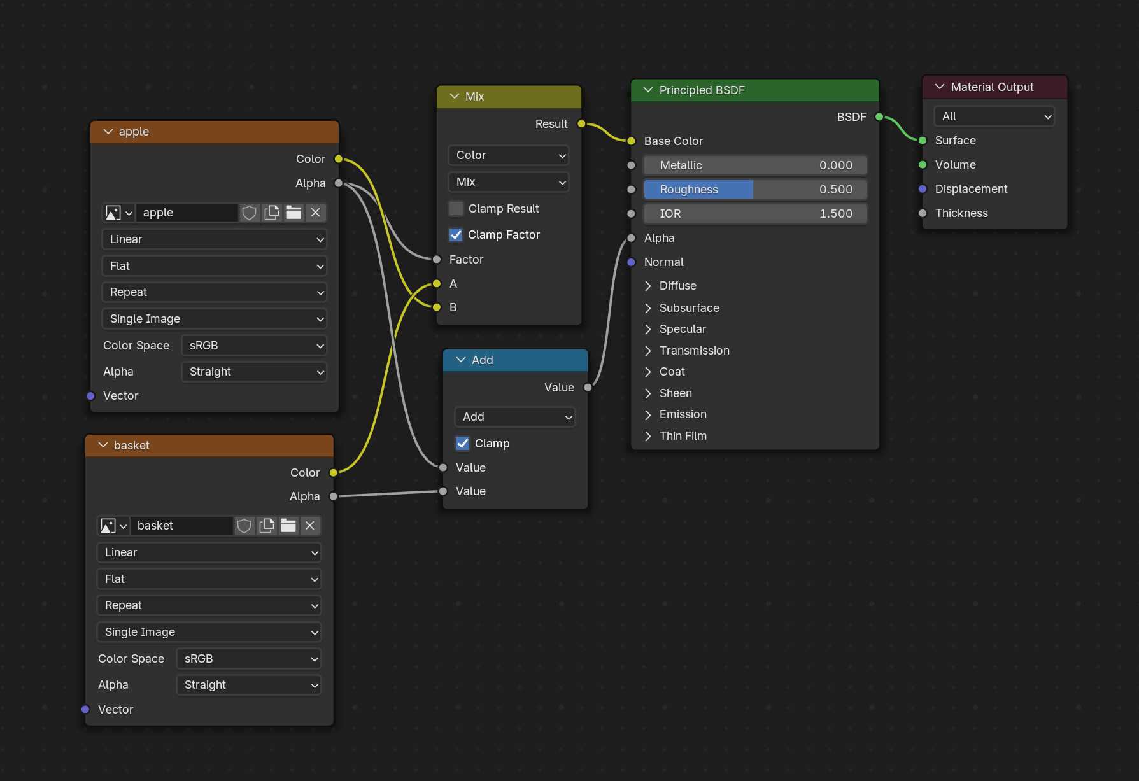Image resolution: width=1139 pixels, height=781 pixels.
Task: Expand Thin Film panel
Action: click(x=648, y=436)
